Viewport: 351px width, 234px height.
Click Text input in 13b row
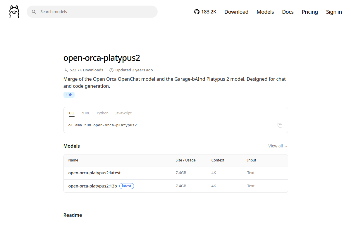point(251,186)
